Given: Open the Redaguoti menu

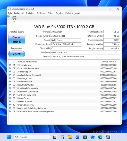Looking at the screenshot, I should click(x=19, y=13).
